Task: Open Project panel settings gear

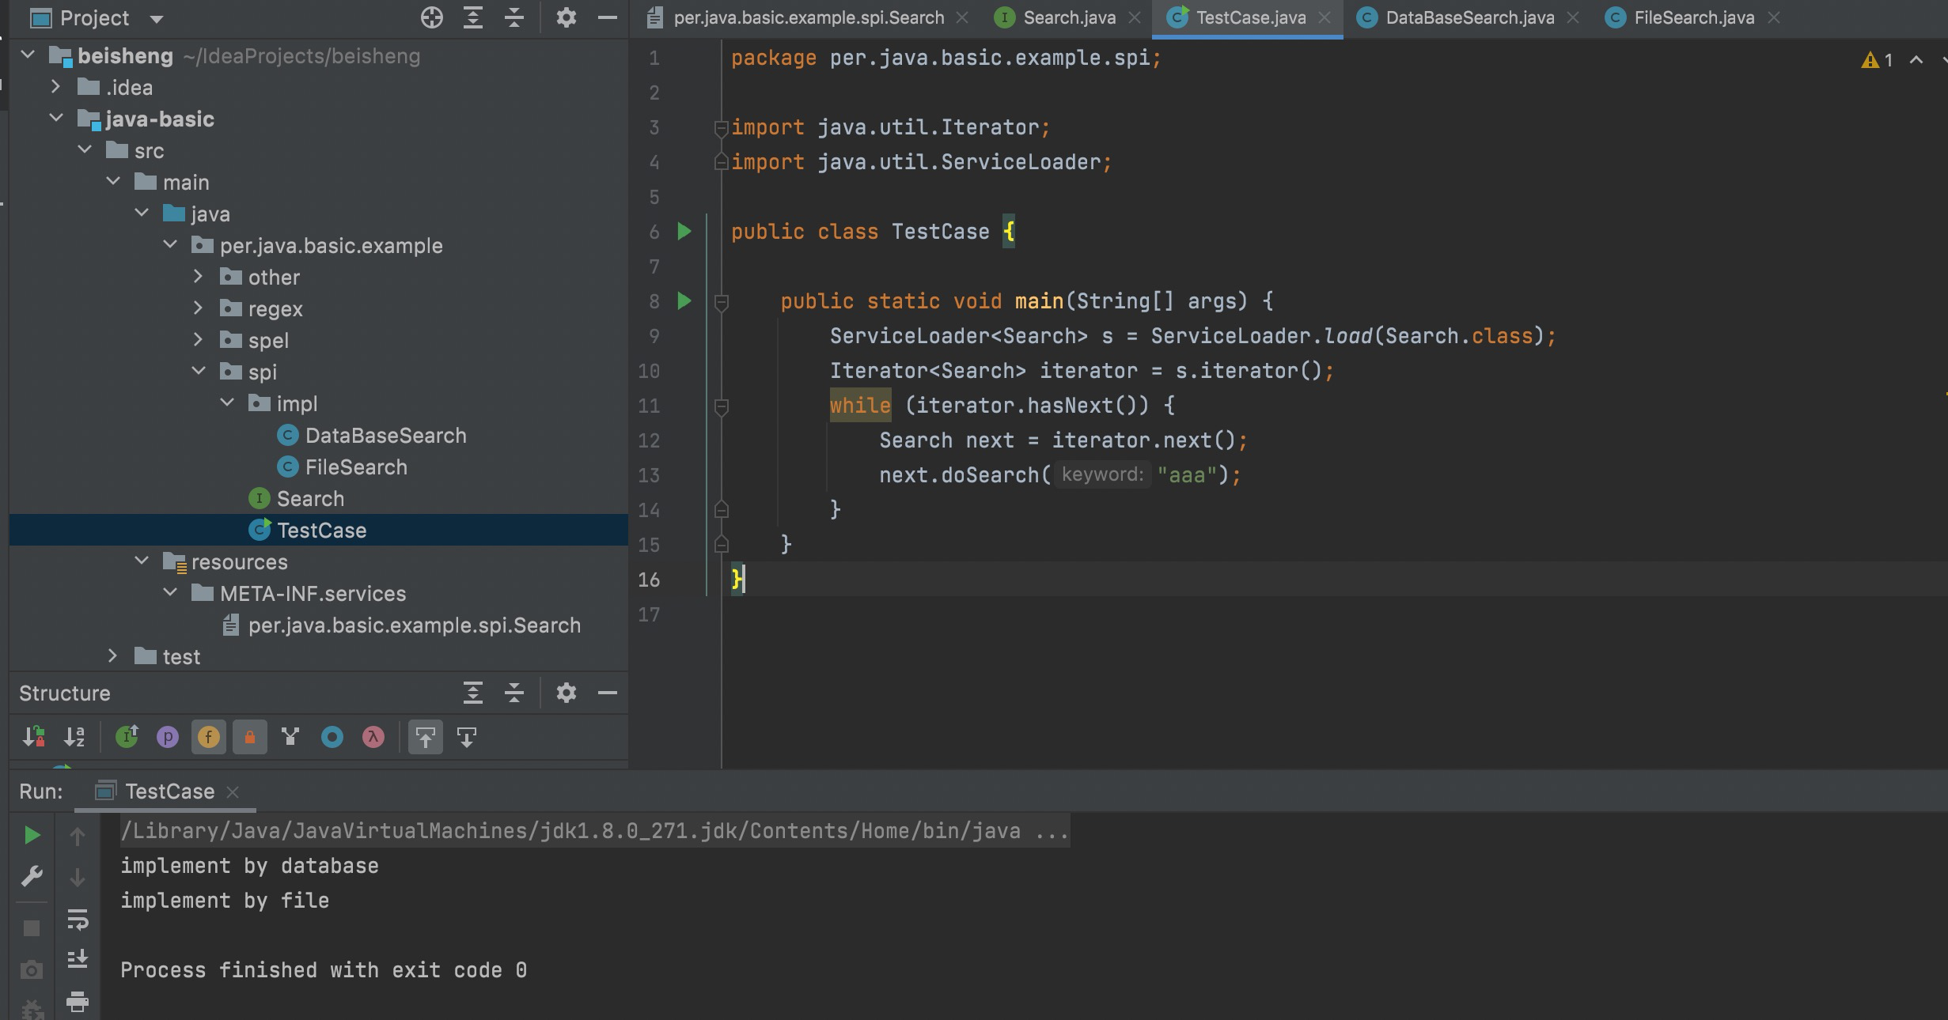Action: [x=566, y=17]
